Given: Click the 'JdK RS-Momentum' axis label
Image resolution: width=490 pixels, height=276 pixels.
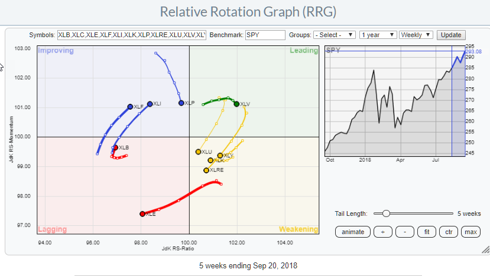Looking at the screenshot, I should 11,139.
